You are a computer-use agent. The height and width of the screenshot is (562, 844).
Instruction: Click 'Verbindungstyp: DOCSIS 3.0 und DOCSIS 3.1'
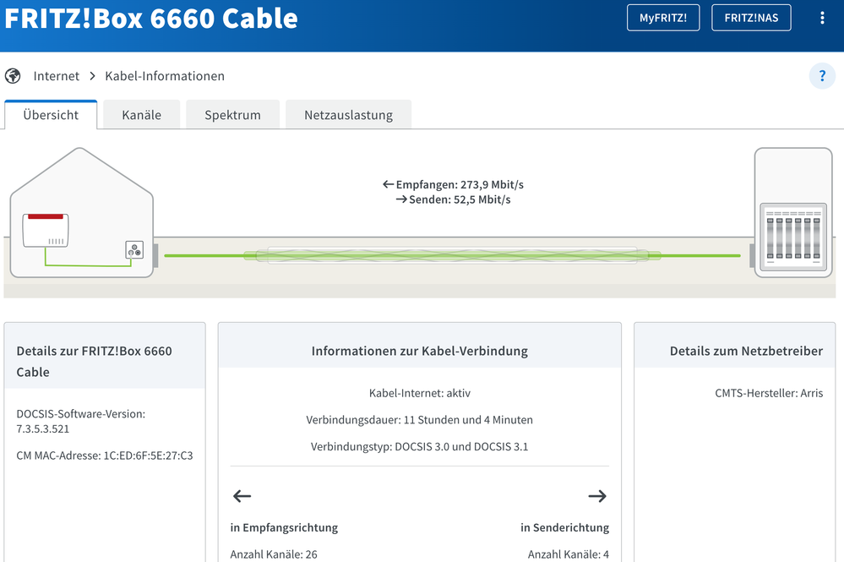coord(420,447)
